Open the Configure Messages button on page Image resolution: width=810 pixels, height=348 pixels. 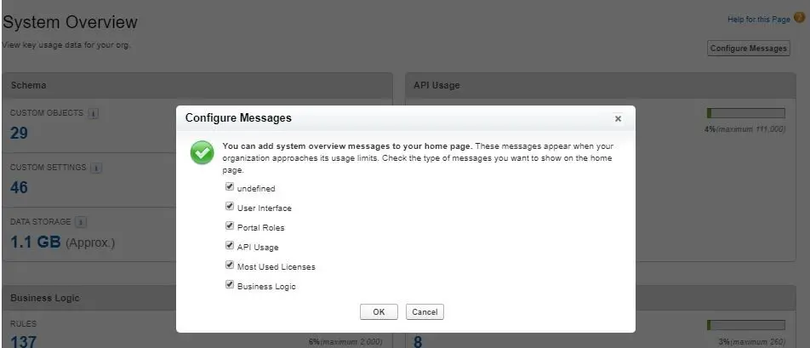point(749,48)
